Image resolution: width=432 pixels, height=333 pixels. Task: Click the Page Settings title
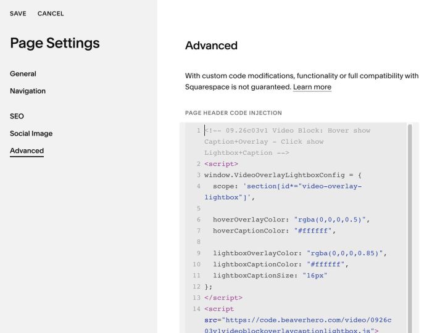pos(55,43)
